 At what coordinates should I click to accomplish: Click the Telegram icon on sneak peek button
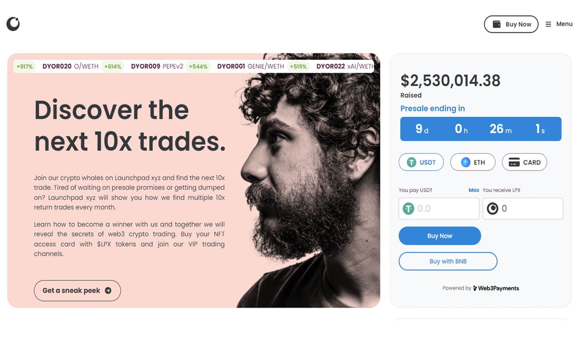tap(108, 291)
